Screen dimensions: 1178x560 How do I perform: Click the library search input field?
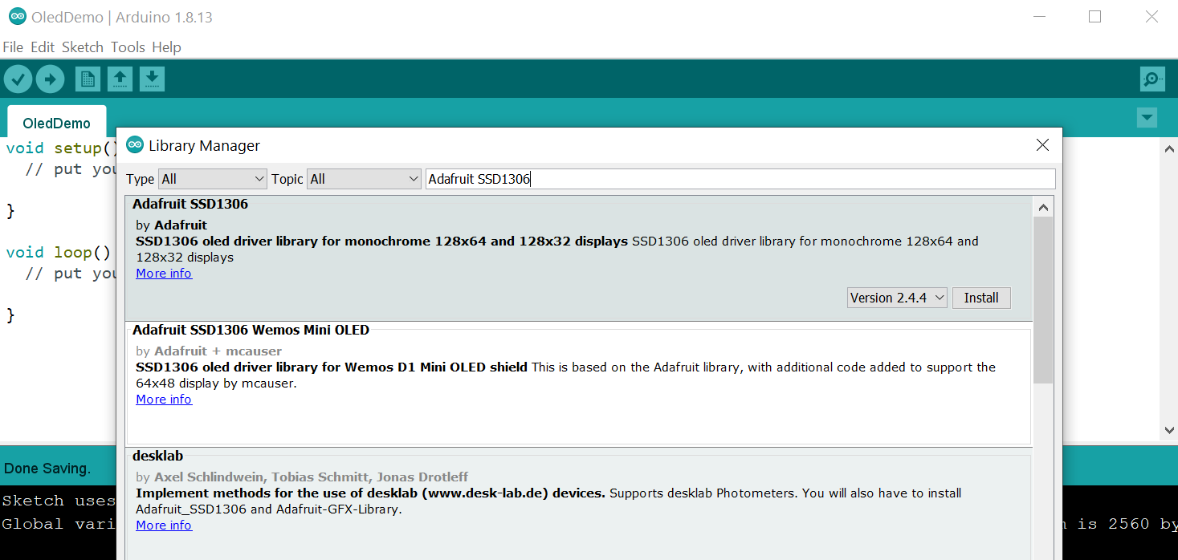click(740, 179)
